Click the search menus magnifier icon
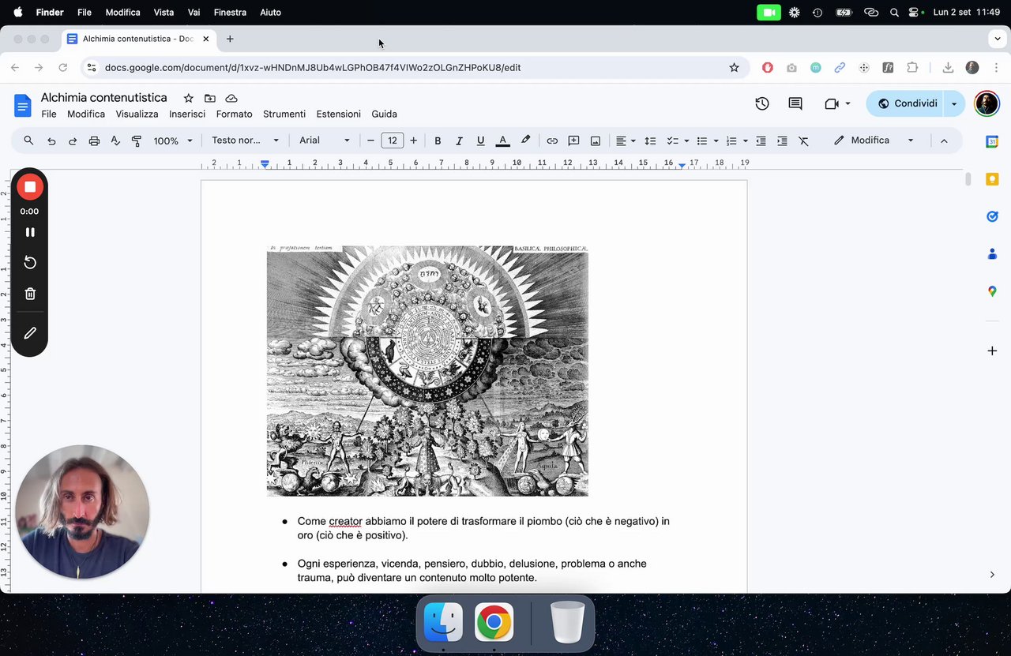Screen dimensions: 1011x656 coord(28,141)
